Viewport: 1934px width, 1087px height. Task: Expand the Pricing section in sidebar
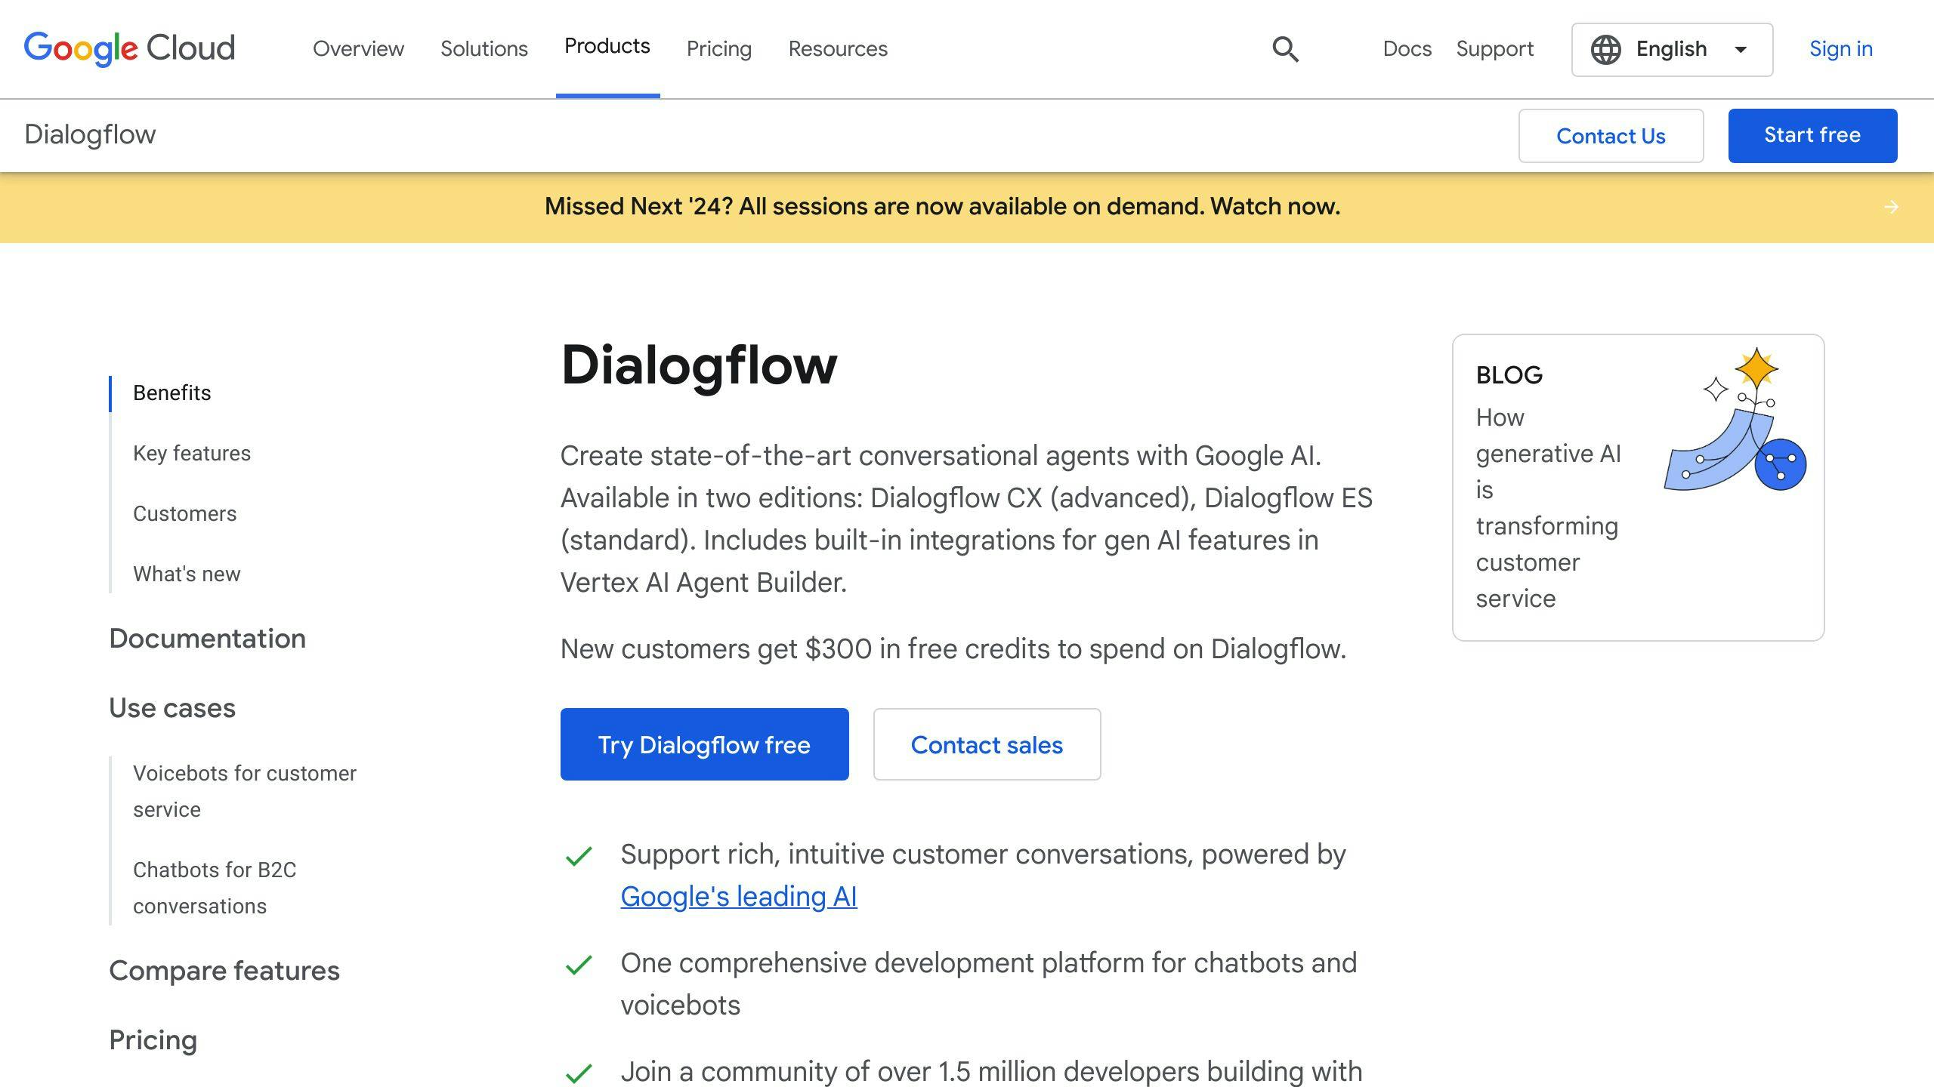click(151, 1039)
